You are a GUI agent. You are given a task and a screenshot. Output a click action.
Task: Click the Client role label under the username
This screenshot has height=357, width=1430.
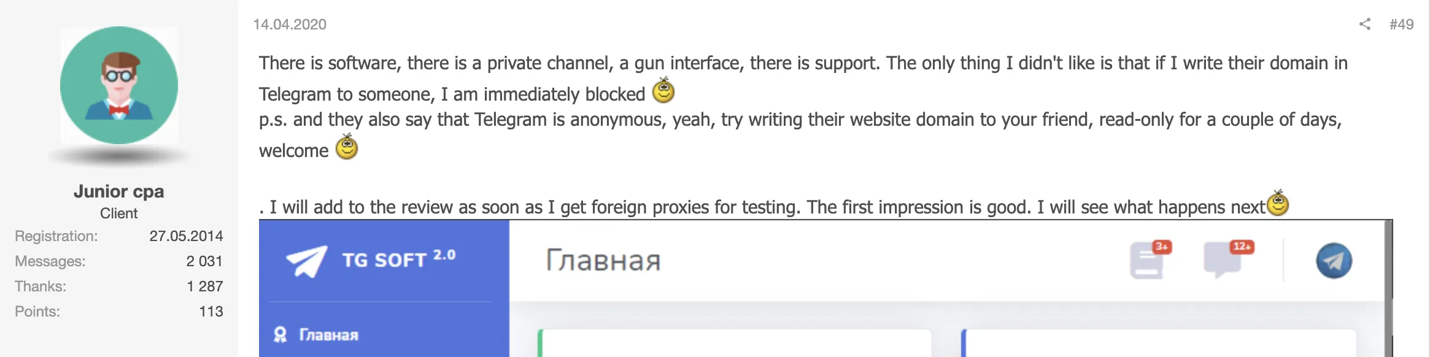(118, 213)
